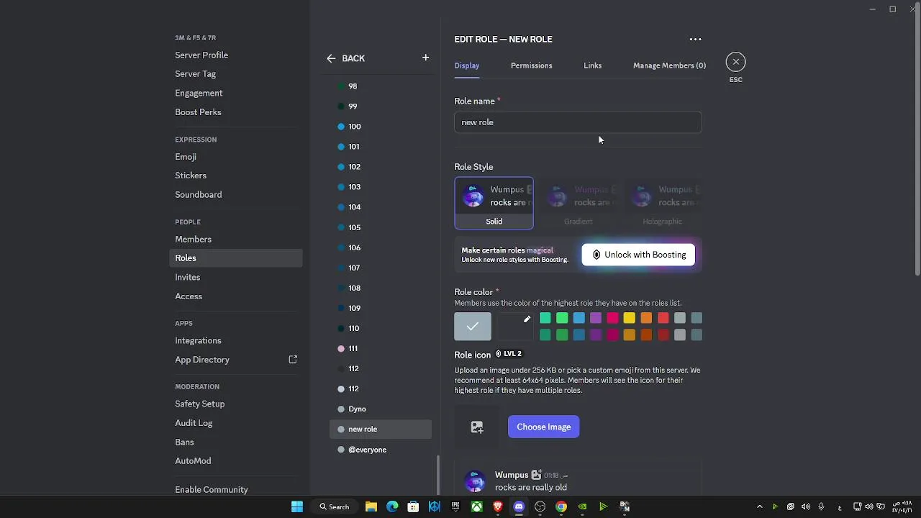
Task: Select the Solid role style
Action: pos(494,203)
